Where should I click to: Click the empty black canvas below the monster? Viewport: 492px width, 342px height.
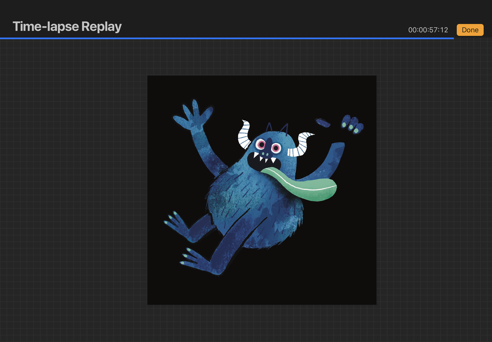tap(262, 286)
